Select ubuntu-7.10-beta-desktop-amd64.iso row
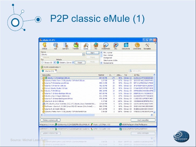The height and width of the screenshot is (147, 196). (x=97, y=99)
